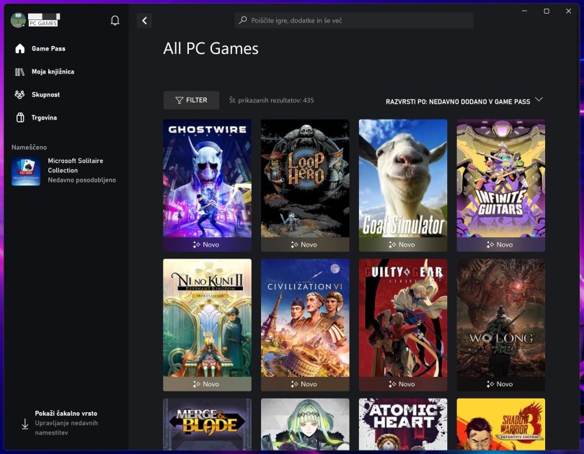Click the funnel icon in the Filter button
Viewport: 584px width, 454px height.
(179, 100)
